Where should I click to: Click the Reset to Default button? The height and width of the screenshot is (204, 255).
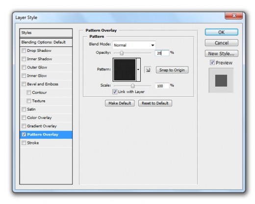click(155, 103)
